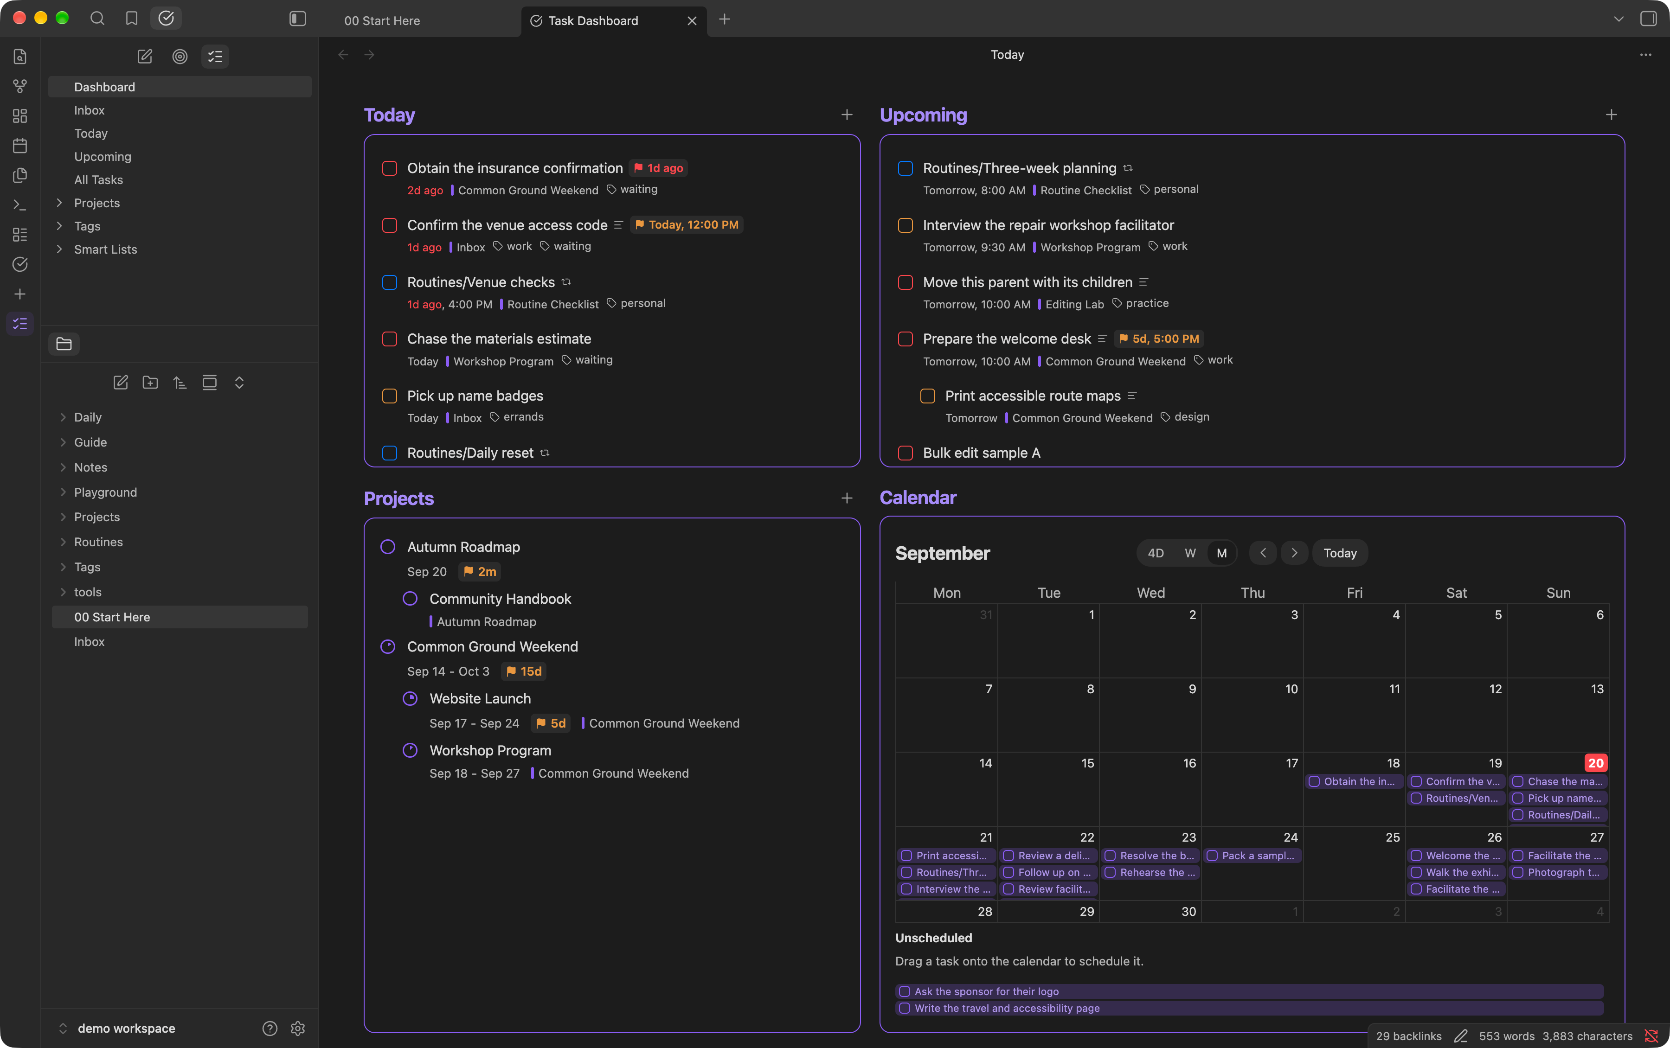Viewport: 1670px width, 1048px height.
Task: Check off Confirm the venue access code
Action: point(390,225)
